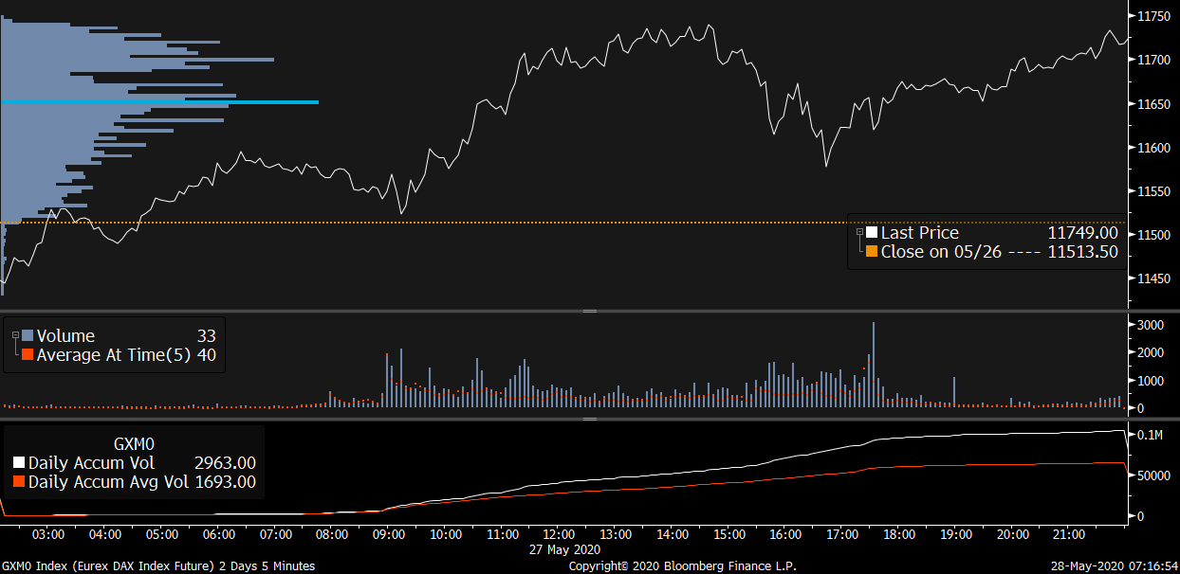Click the 15:00 time axis label
1180x574 pixels.
pyautogui.click(x=729, y=535)
